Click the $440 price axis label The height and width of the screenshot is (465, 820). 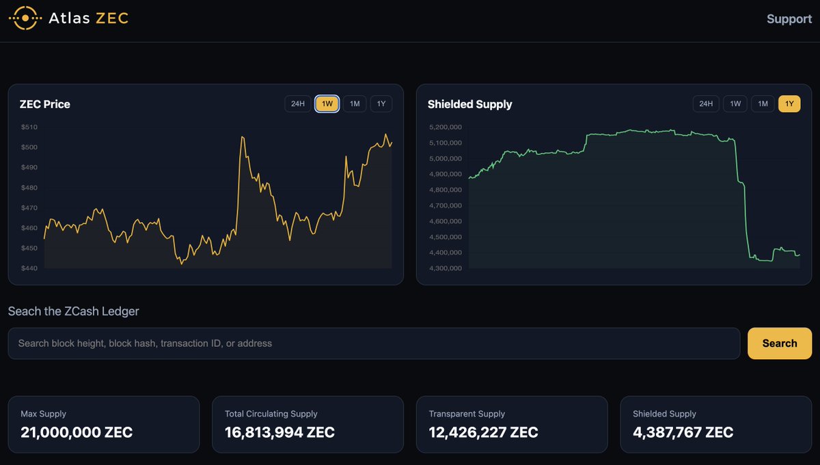tap(29, 268)
